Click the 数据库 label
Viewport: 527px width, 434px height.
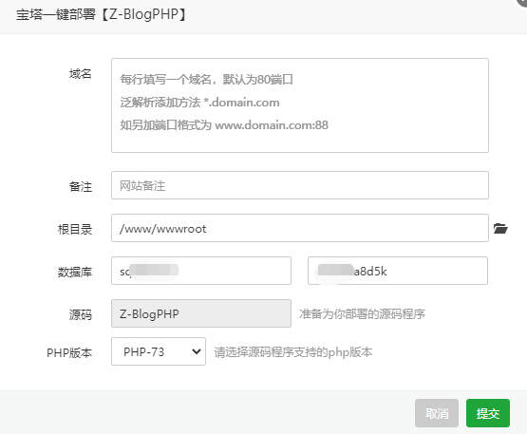[x=75, y=272]
